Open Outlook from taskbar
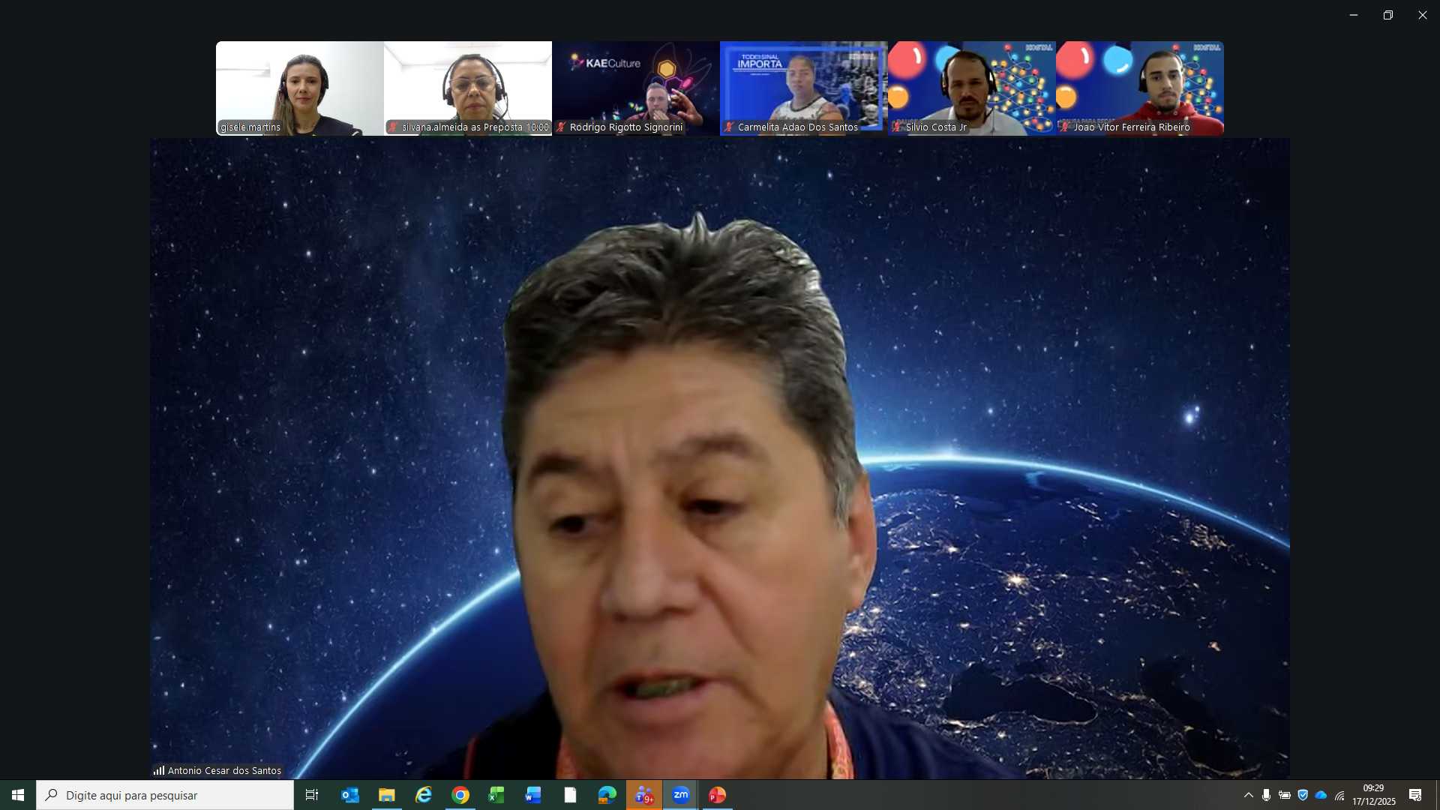1440x810 pixels. click(x=350, y=795)
